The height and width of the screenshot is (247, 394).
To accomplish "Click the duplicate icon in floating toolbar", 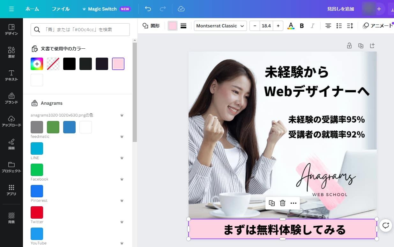I will [272, 203].
